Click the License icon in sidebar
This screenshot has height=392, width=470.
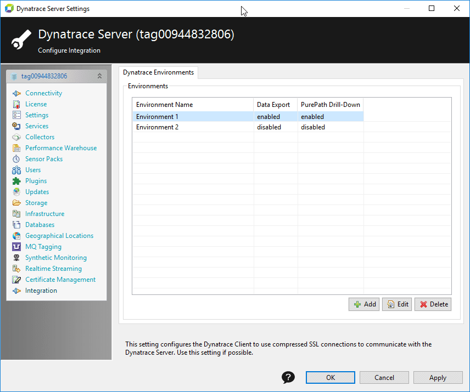[16, 104]
